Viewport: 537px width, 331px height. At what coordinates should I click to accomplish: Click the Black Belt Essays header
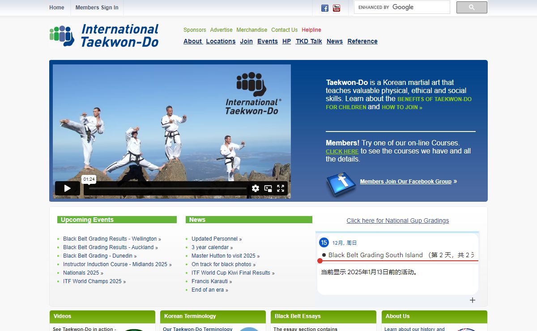324,316
